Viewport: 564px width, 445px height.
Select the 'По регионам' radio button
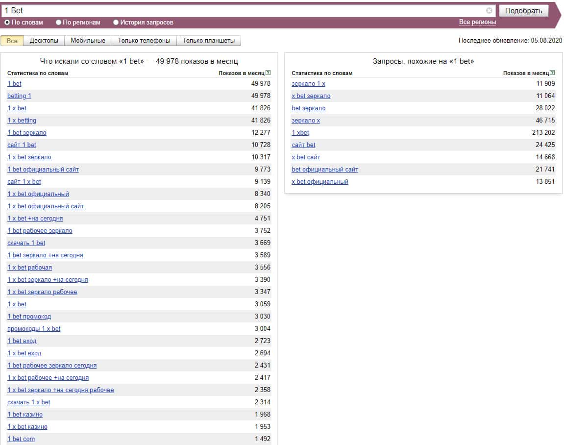click(x=59, y=23)
